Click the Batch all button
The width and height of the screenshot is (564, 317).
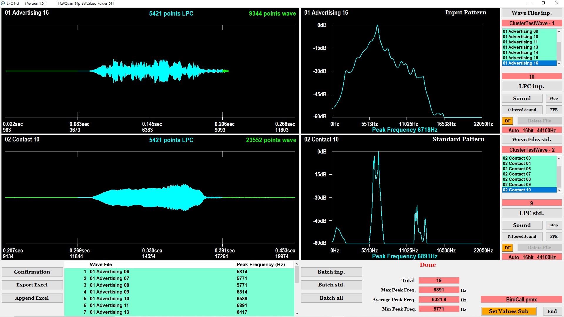[x=331, y=298]
